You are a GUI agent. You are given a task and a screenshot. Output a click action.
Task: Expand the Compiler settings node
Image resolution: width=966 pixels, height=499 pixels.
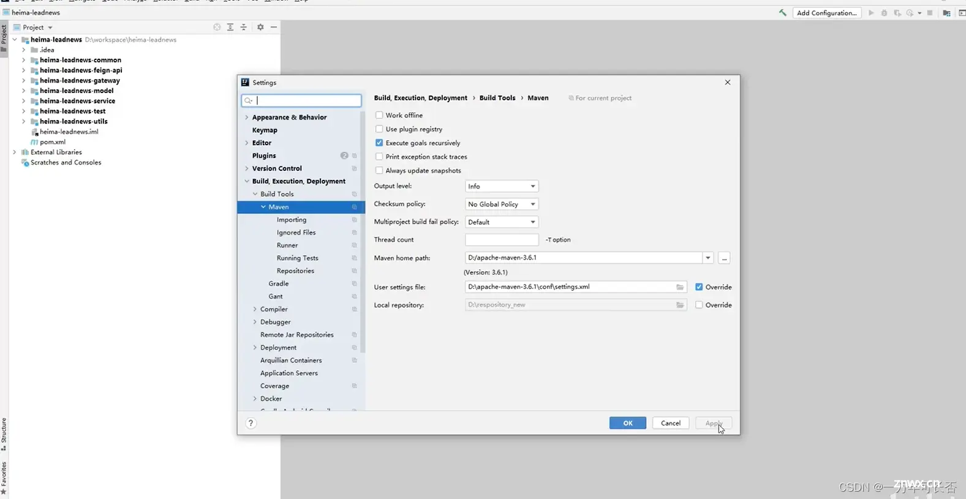click(x=255, y=309)
